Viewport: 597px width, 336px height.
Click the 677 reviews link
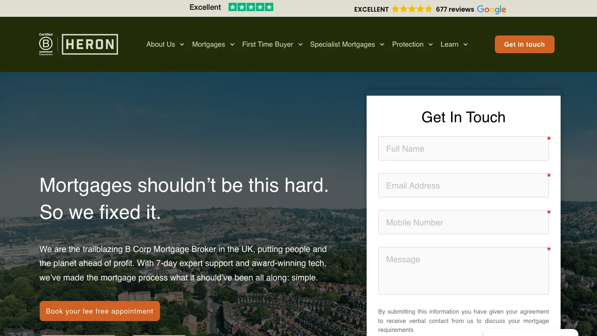point(454,9)
